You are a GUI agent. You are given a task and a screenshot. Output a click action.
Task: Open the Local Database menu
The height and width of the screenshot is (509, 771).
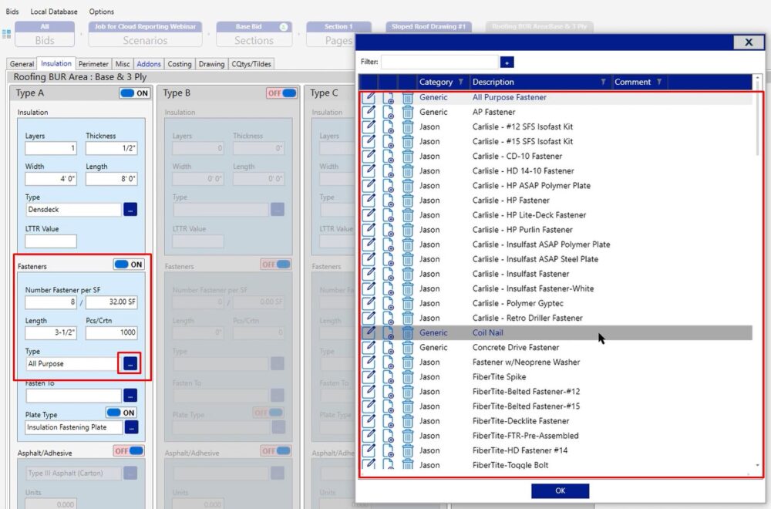pyautogui.click(x=53, y=12)
